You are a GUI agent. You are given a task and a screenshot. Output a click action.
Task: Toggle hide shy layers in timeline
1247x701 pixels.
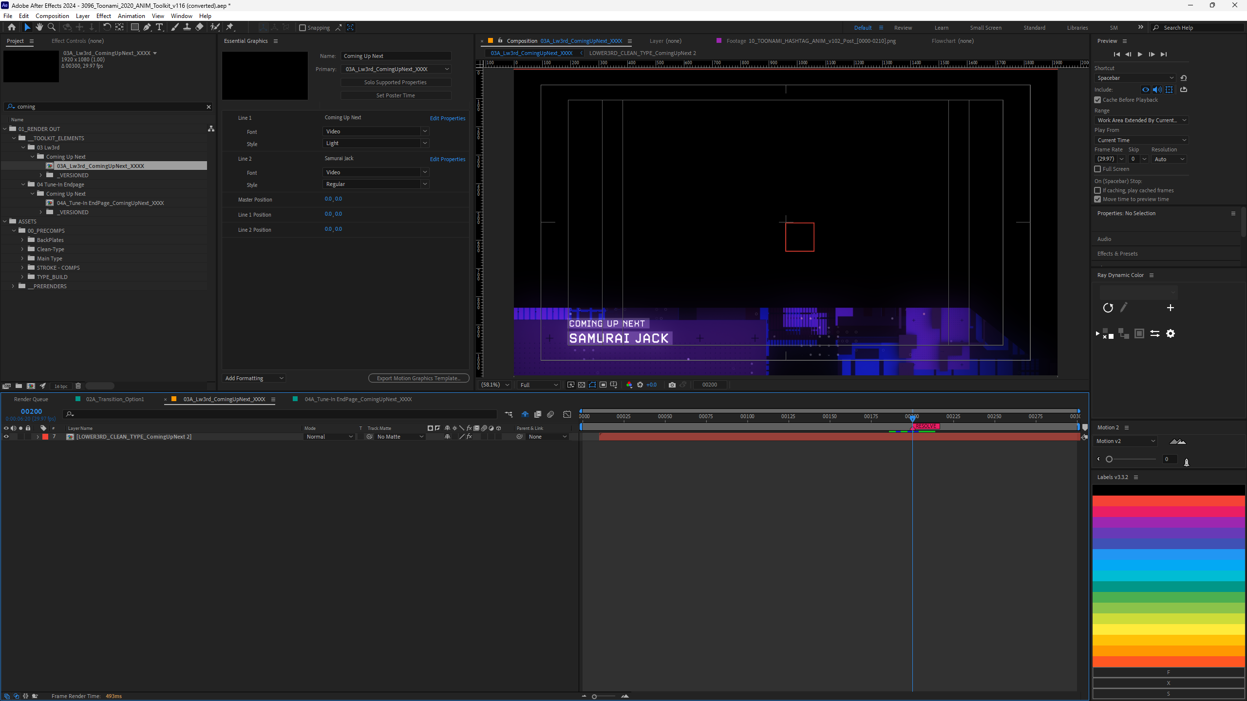525,414
